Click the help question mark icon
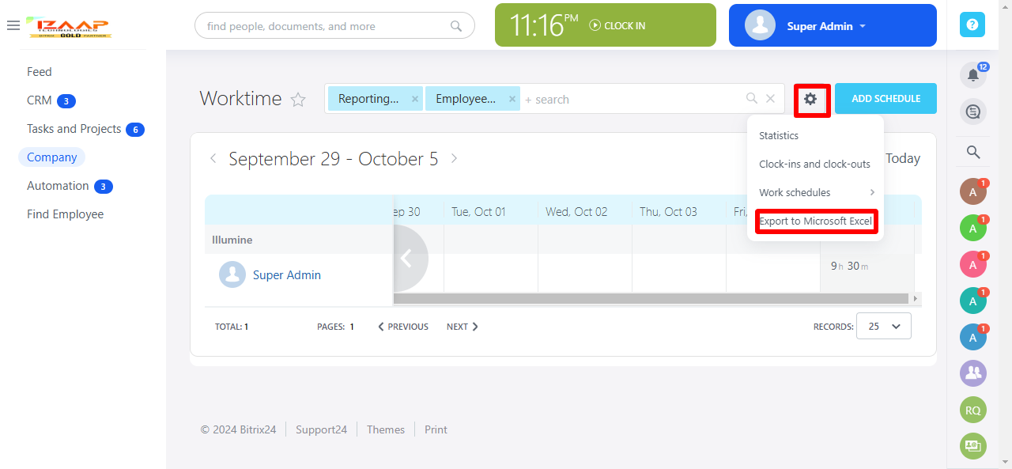Image resolution: width=1012 pixels, height=469 pixels. [x=972, y=25]
